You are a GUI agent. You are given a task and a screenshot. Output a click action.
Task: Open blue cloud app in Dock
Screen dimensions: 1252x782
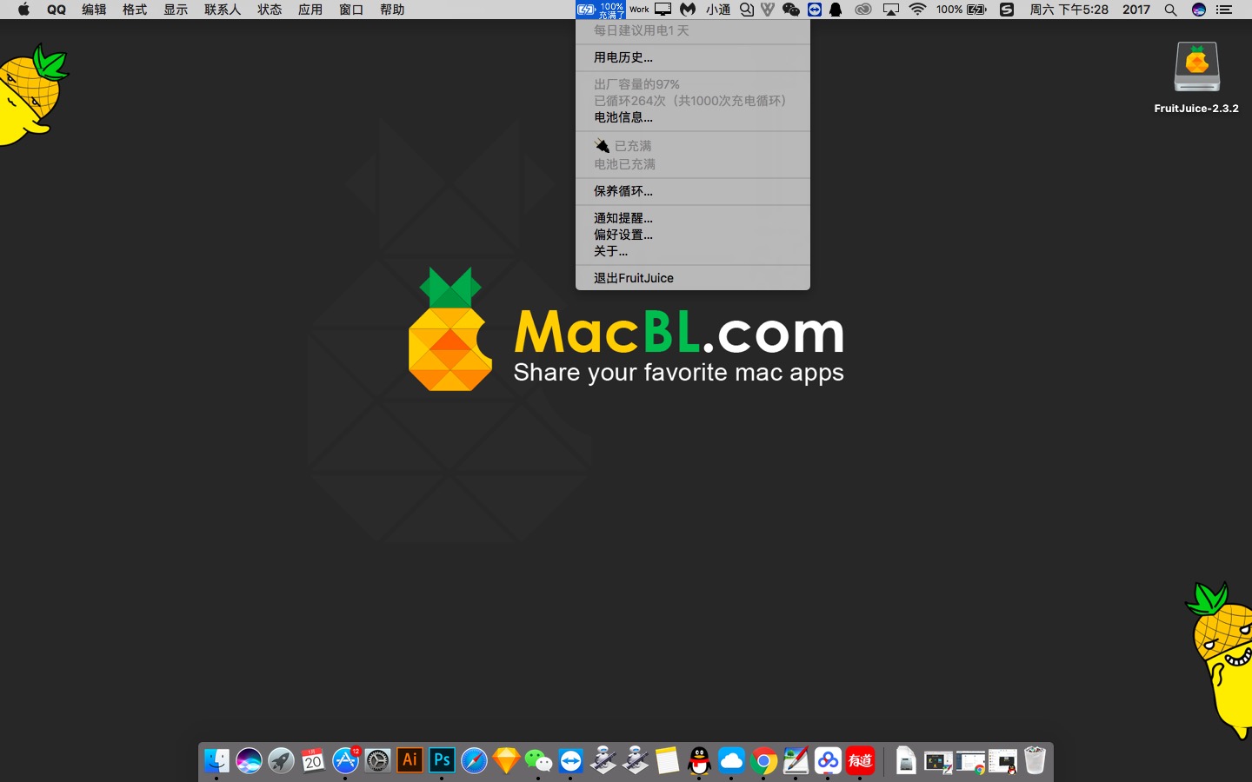(731, 761)
